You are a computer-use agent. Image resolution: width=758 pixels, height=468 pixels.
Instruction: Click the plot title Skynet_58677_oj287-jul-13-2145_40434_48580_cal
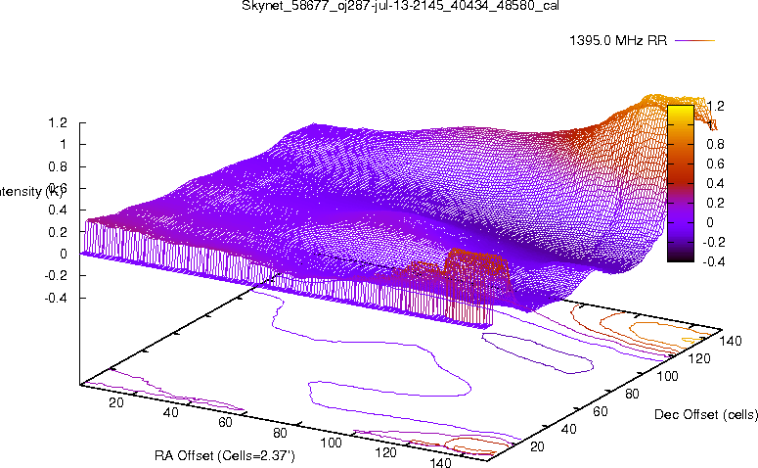click(x=400, y=6)
